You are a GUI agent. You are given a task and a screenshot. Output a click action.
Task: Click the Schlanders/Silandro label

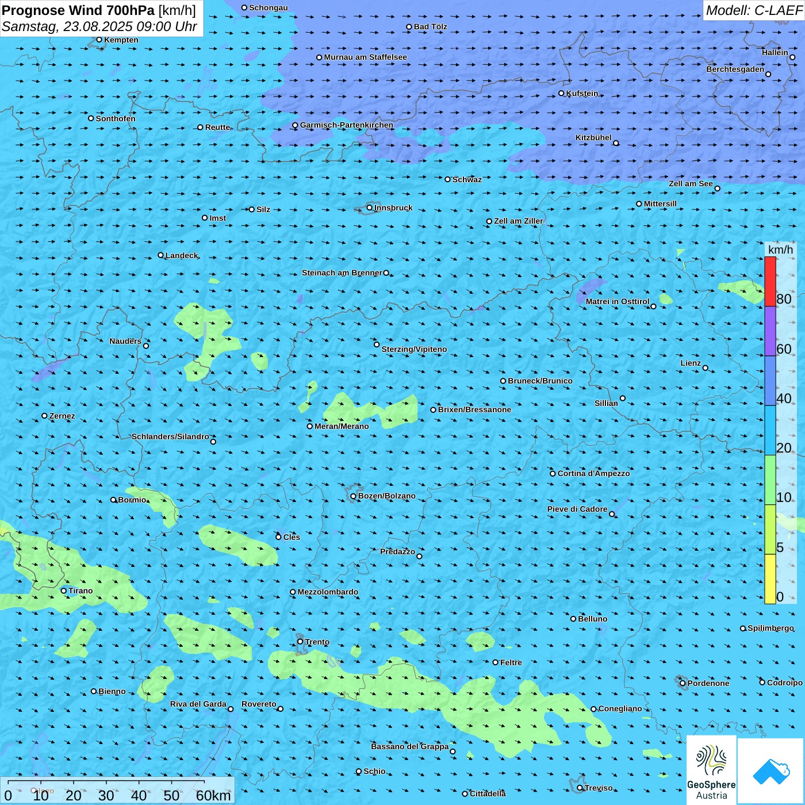[170, 436]
